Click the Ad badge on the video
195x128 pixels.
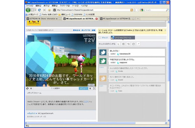click(91, 85)
